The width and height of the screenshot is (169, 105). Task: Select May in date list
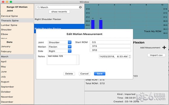(x=17, y=67)
